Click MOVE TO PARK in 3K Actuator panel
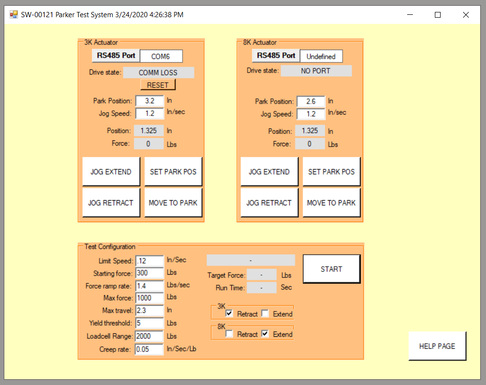This screenshot has width=486, height=385. 173,203
